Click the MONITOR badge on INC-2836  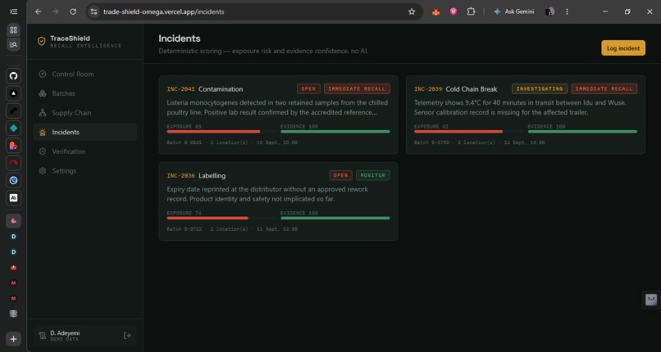(x=373, y=175)
